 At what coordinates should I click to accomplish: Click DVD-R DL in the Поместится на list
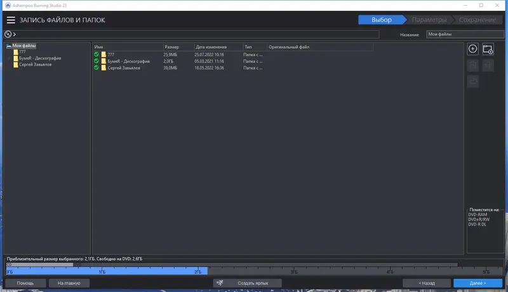click(477, 224)
